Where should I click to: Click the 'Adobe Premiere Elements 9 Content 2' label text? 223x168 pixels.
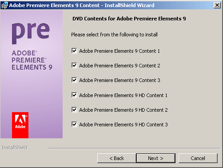(x=119, y=66)
